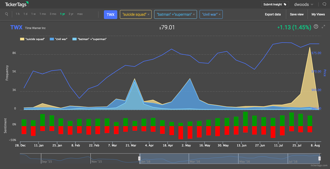Open My Views

318,14
